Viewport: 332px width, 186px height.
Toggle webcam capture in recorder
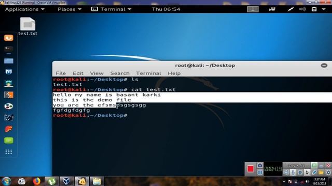click(x=300, y=173)
